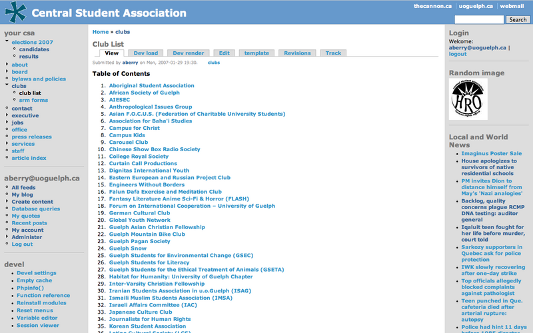
Task: Open All feeds link
Action: [x=23, y=188]
